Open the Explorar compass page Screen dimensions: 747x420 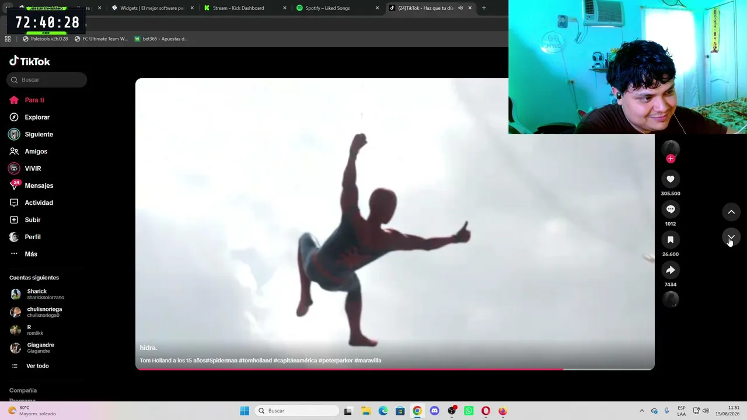click(x=29, y=117)
